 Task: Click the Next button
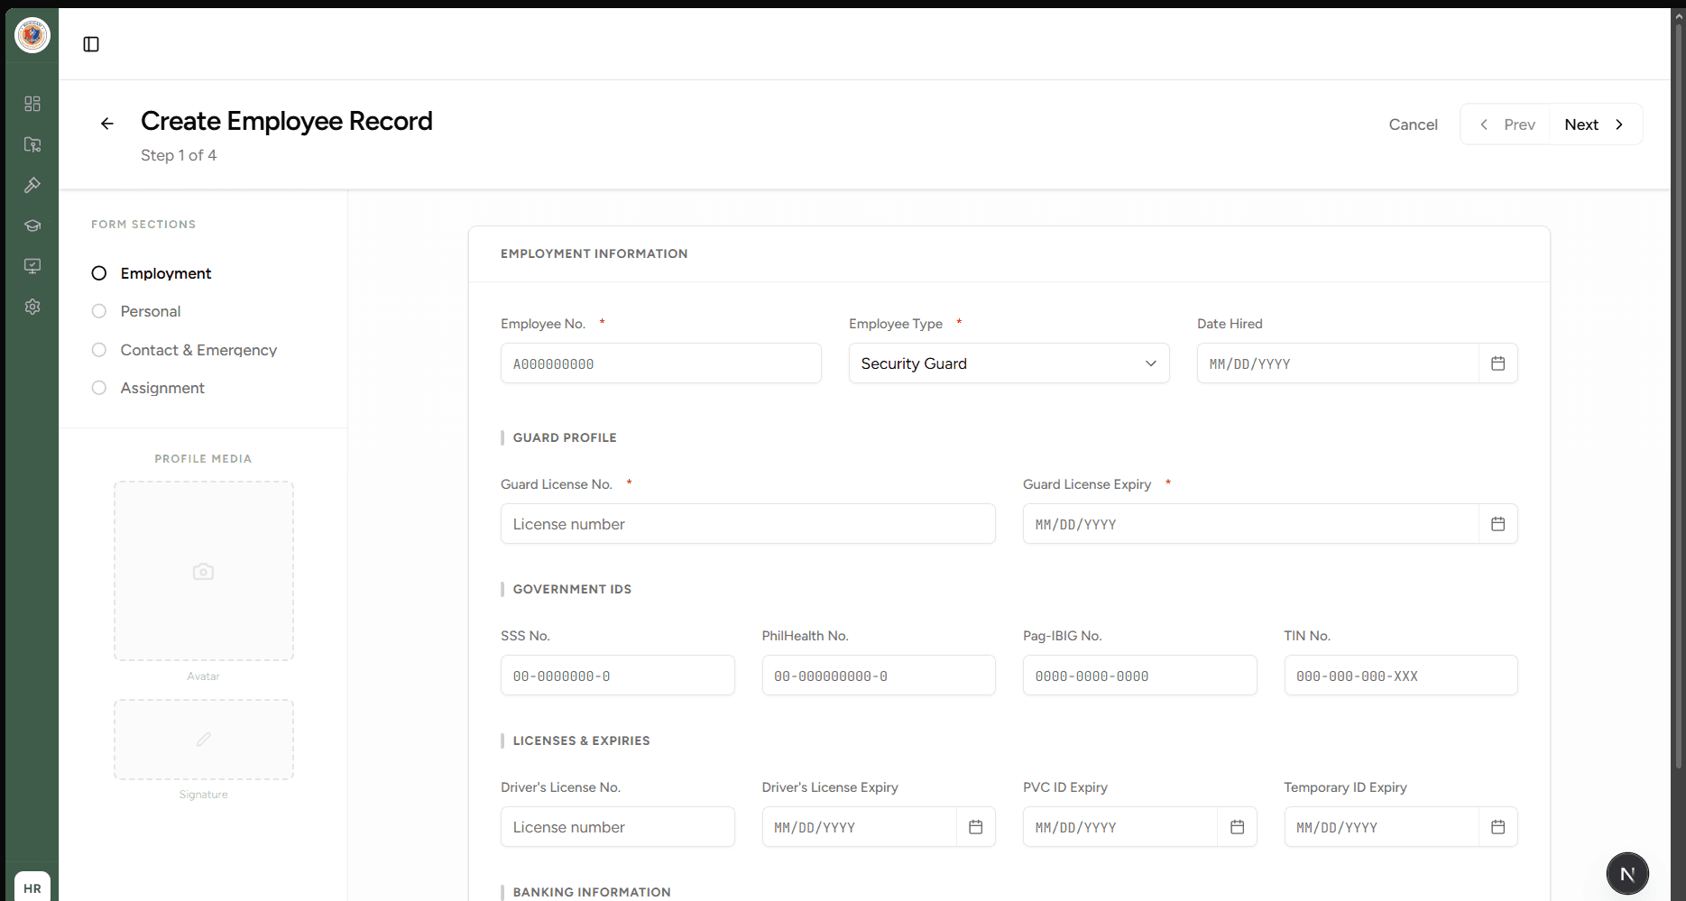point(1596,124)
